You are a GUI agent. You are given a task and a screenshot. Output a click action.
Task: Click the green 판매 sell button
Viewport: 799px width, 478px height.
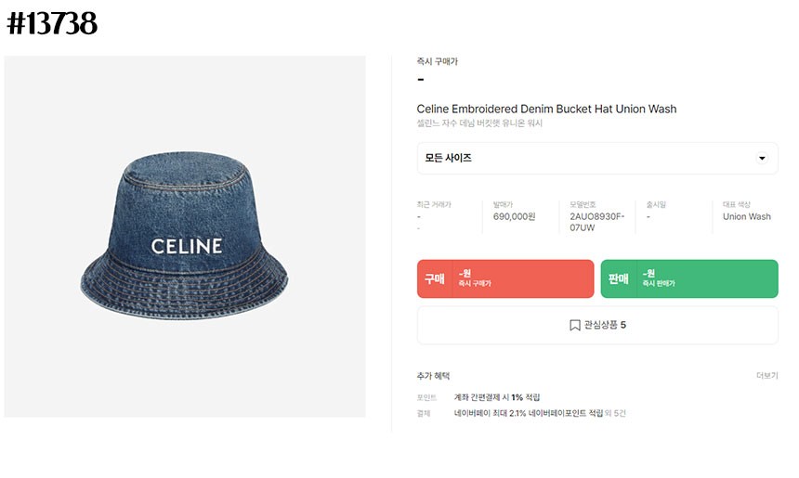689,279
